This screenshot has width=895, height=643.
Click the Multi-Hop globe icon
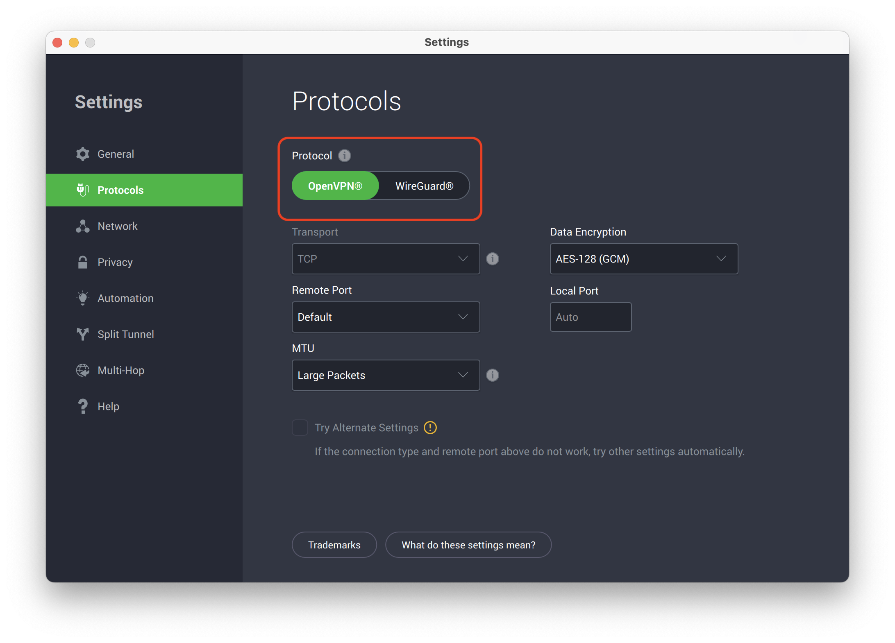(x=81, y=370)
